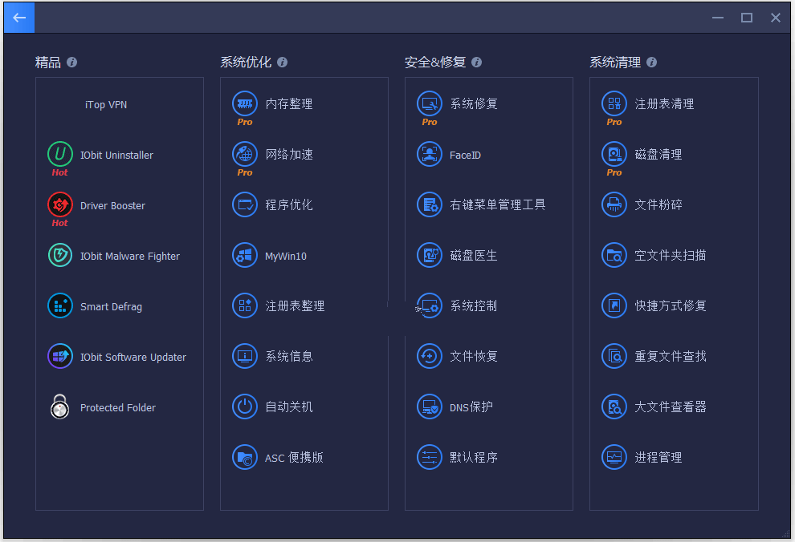Image resolution: width=795 pixels, height=542 pixels.
Task: Click 空文件夹扫描 text label
Action: [x=671, y=255]
